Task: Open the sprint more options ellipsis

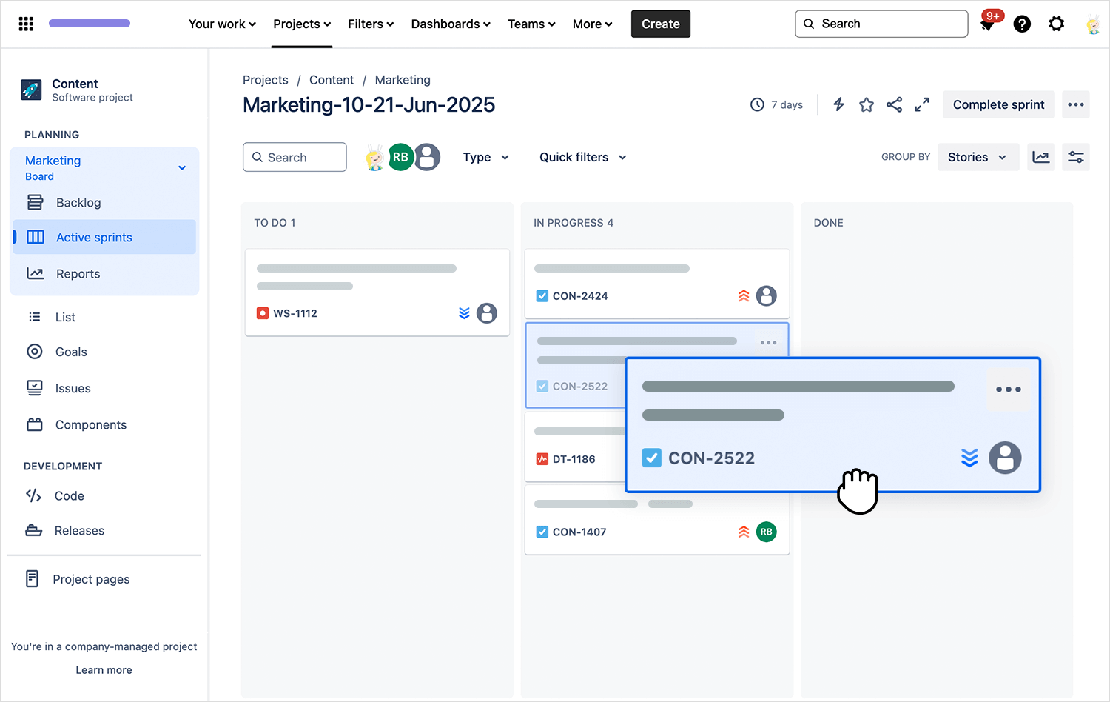Action: click(x=1076, y=104)
